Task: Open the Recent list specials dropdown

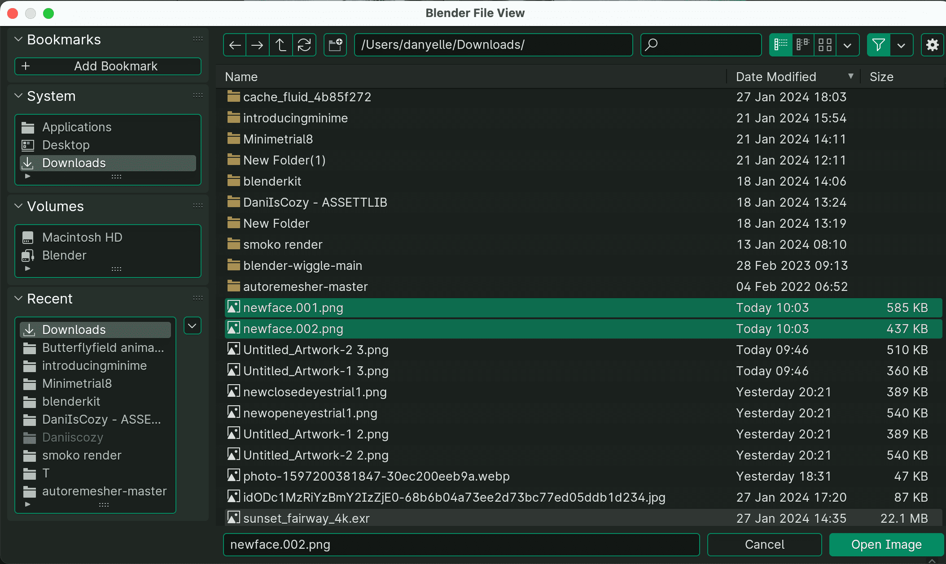Action: [193, 326]
